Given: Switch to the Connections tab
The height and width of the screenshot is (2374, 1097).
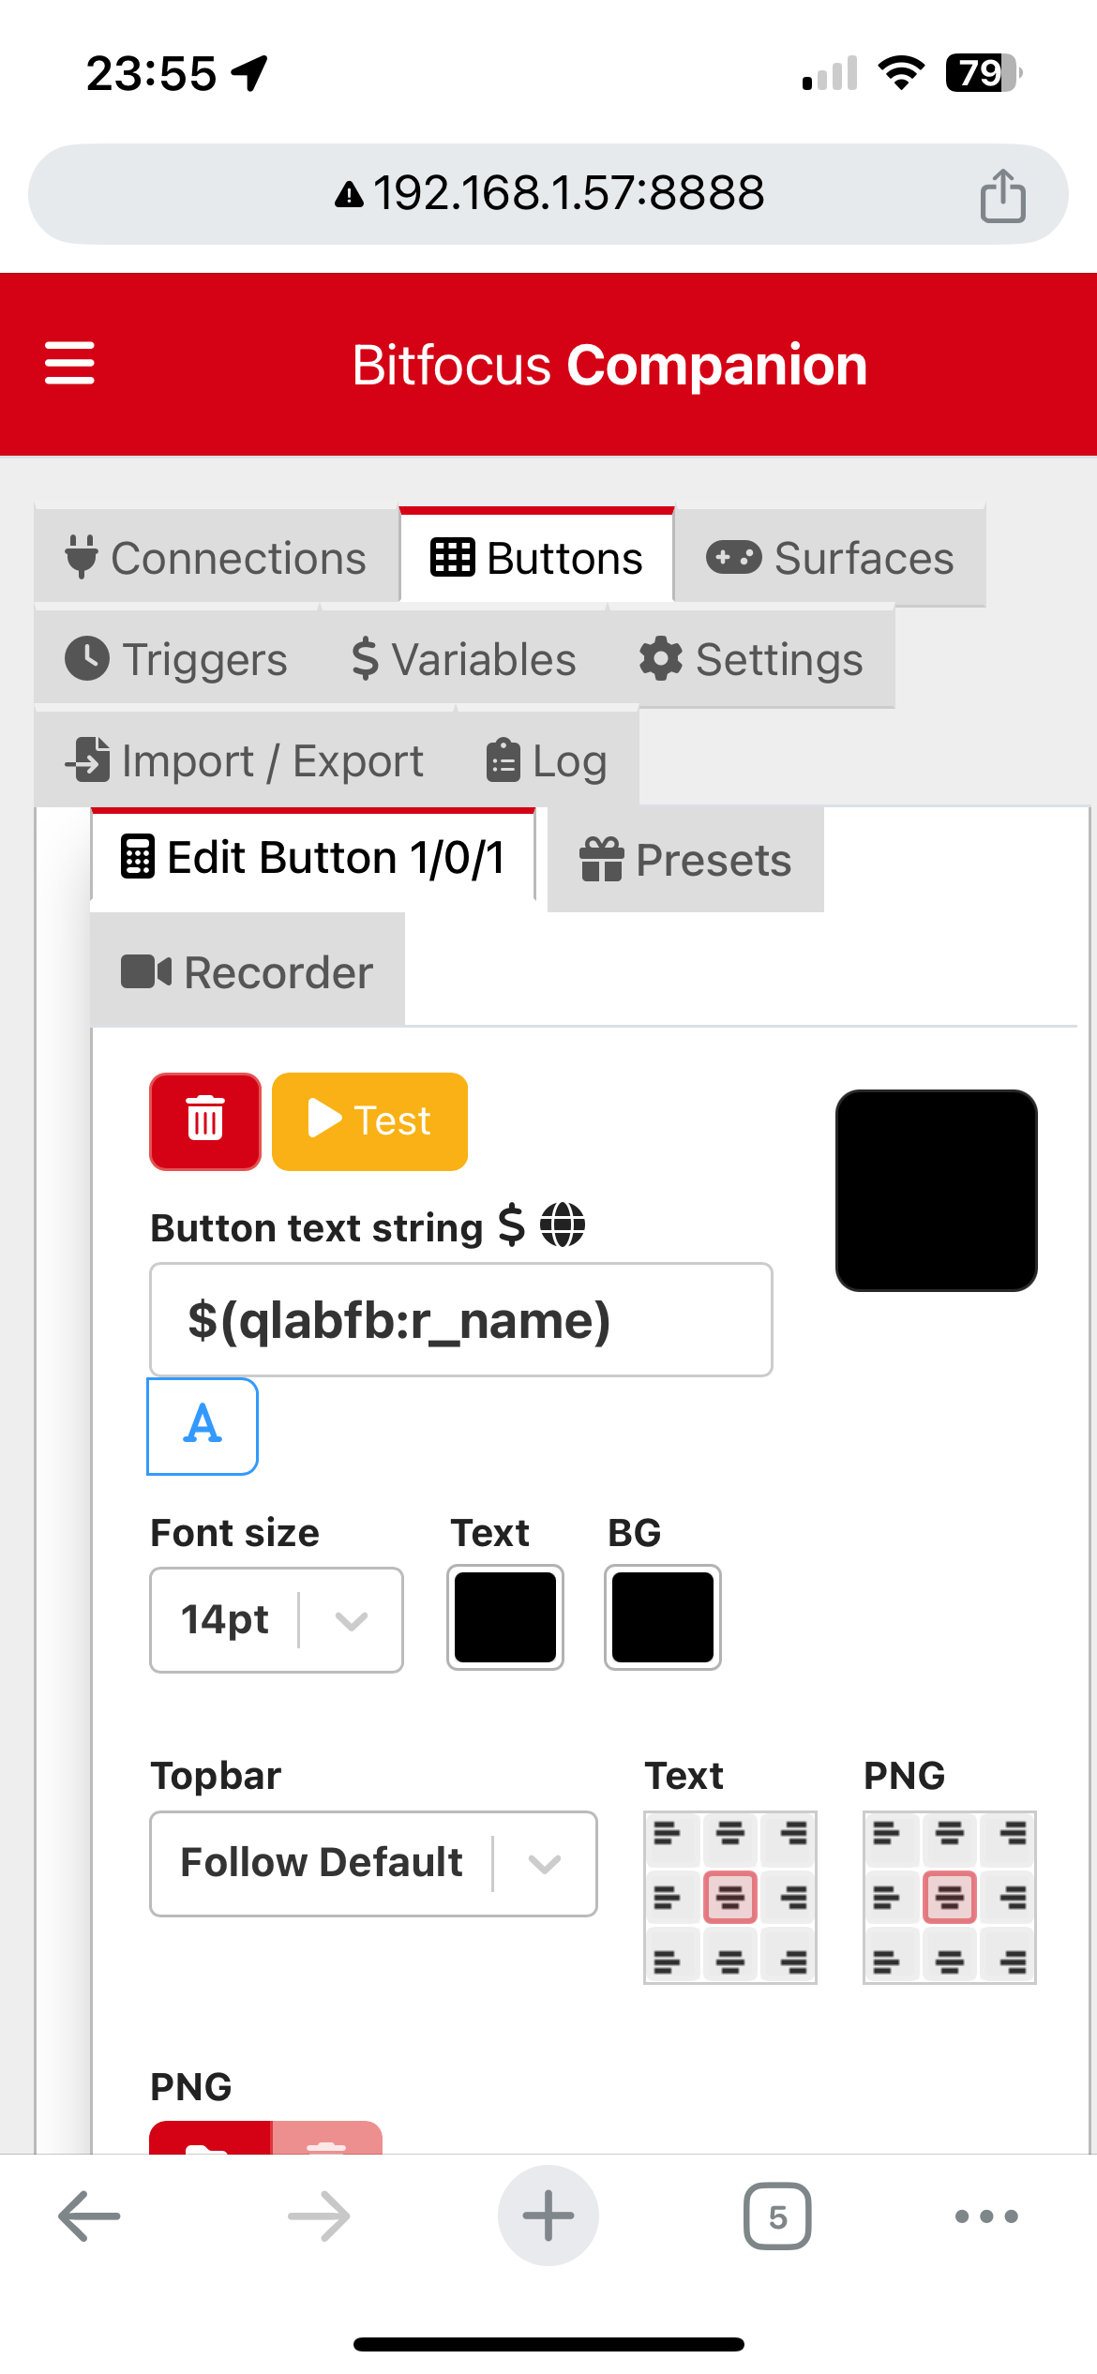Looking at the screenshot, I should point(217,558).
